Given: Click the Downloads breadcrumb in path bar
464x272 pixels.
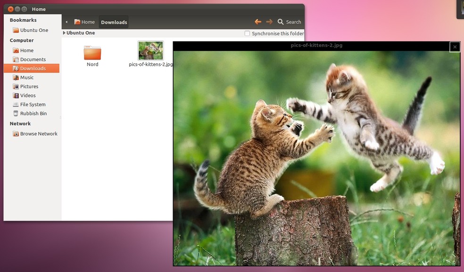Looking at the screenshot, I should coord(114,22).
